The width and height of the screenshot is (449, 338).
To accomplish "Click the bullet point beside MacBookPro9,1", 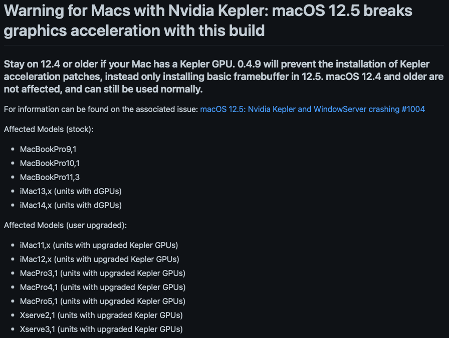I will (13, 149).
